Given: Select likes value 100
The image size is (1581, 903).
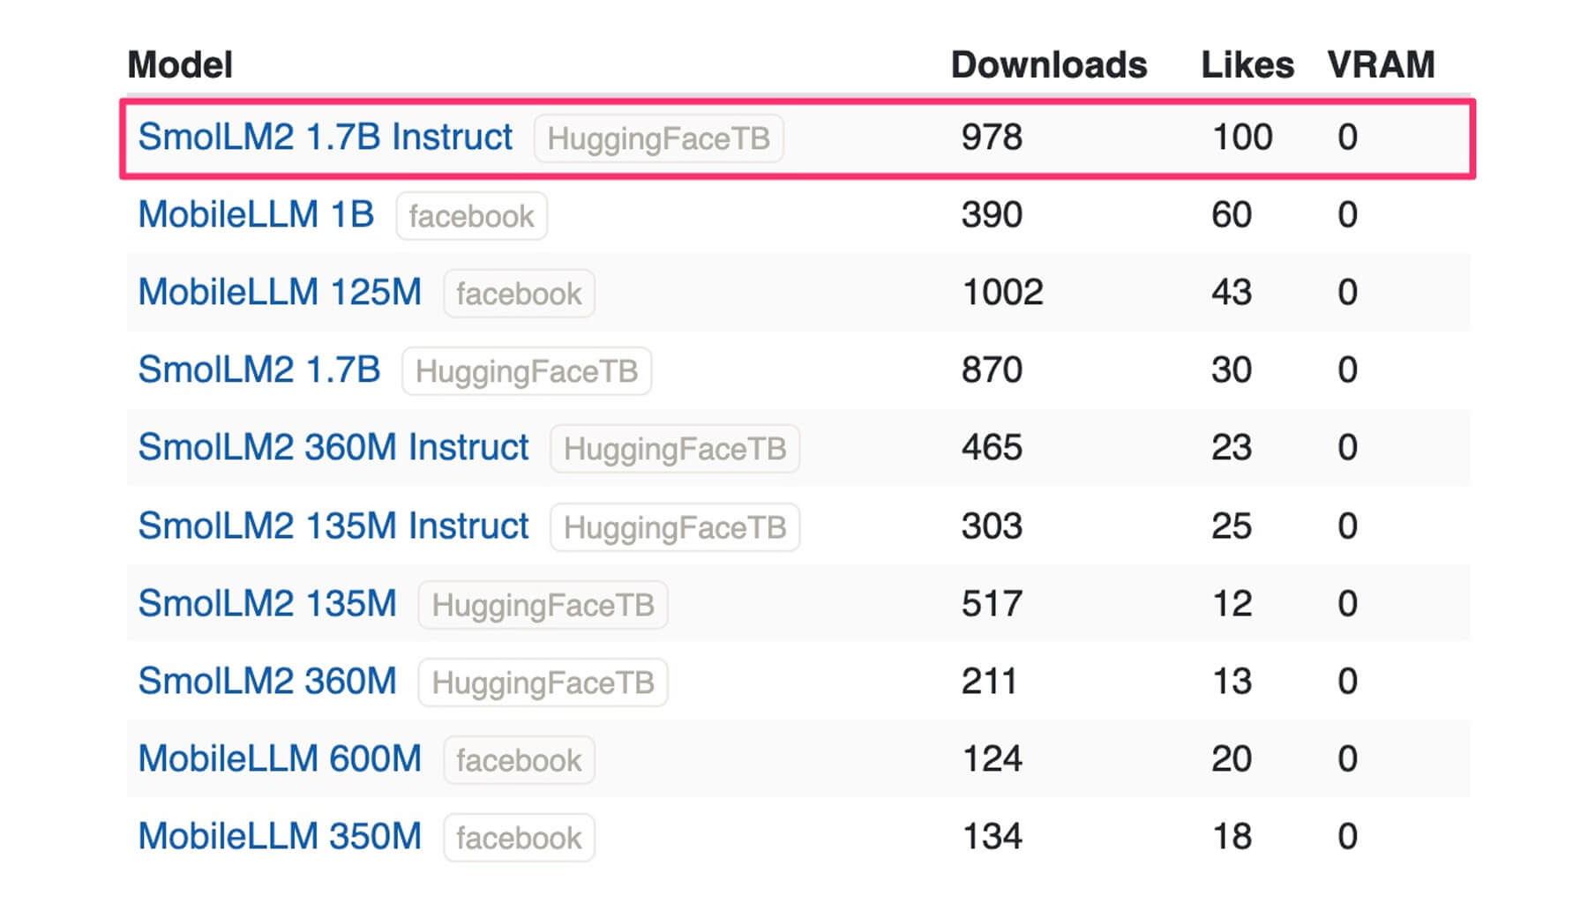Looking at the screenshot, I should pos(1242,138).
